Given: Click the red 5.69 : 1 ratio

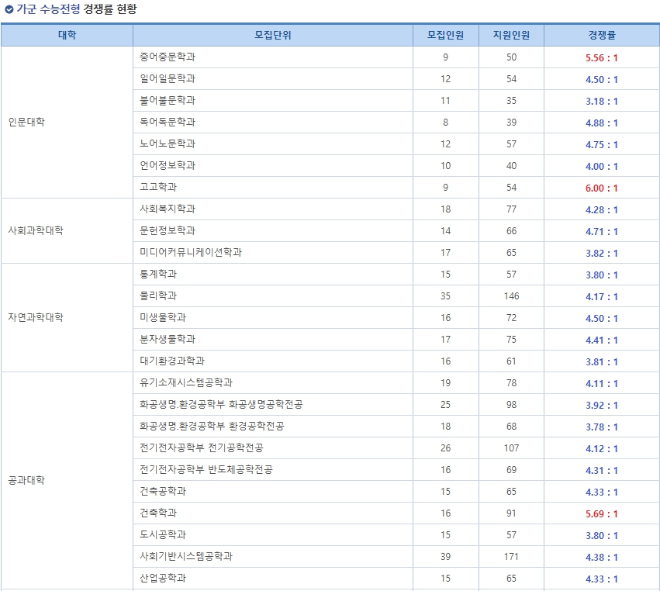Looking at the screenshot, I should click(602, 514).
